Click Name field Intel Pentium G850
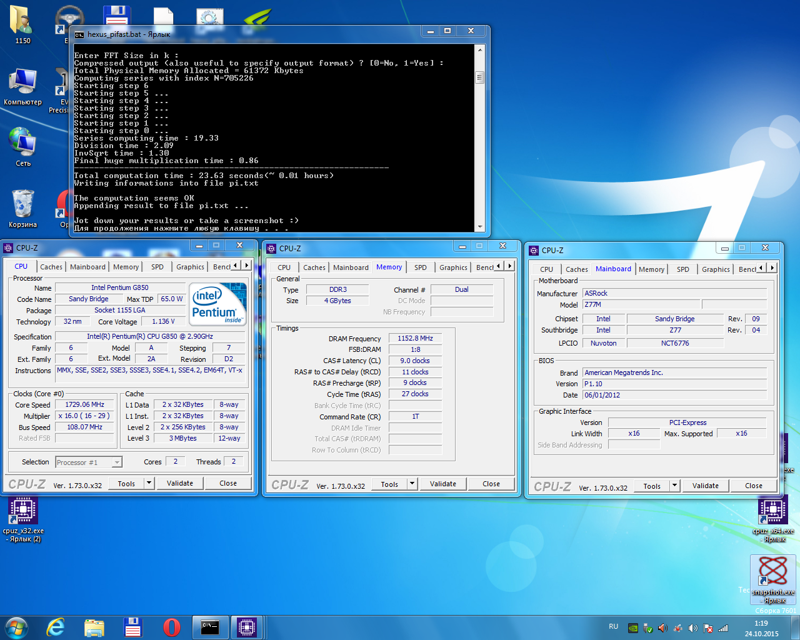This screenshot has height=640, width=800. point(120,287)
